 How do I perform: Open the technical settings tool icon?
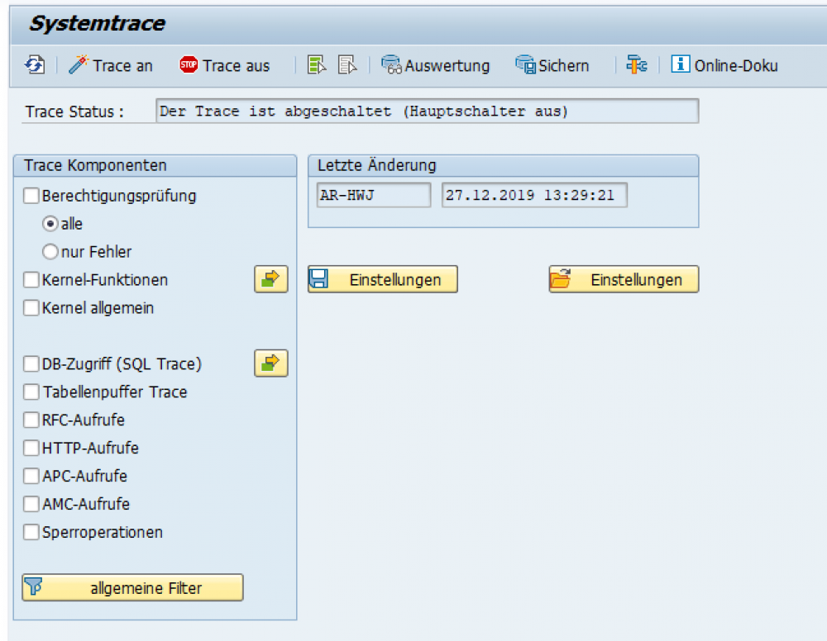point(636,64)
